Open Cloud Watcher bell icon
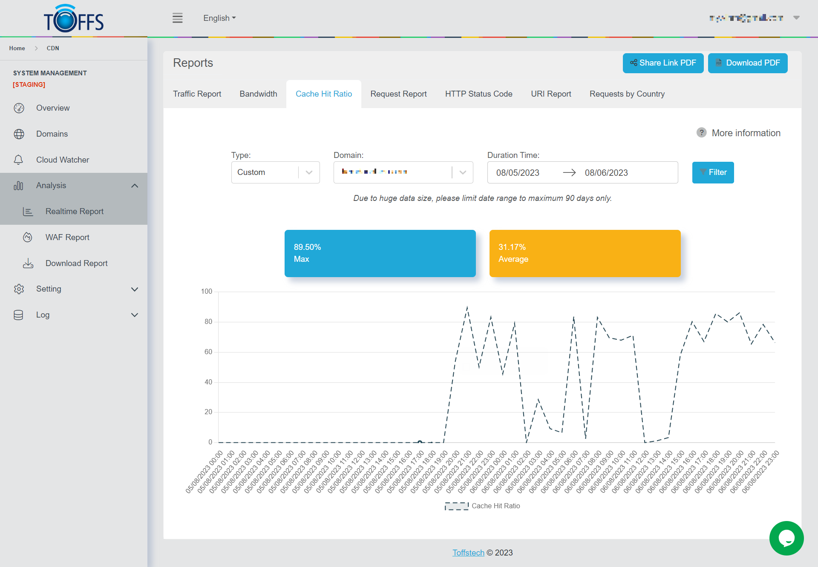818x567 pixels. coord(19,160)
